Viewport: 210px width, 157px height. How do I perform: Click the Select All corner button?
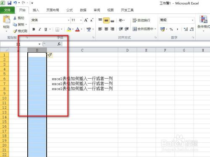tap(5, 50)
